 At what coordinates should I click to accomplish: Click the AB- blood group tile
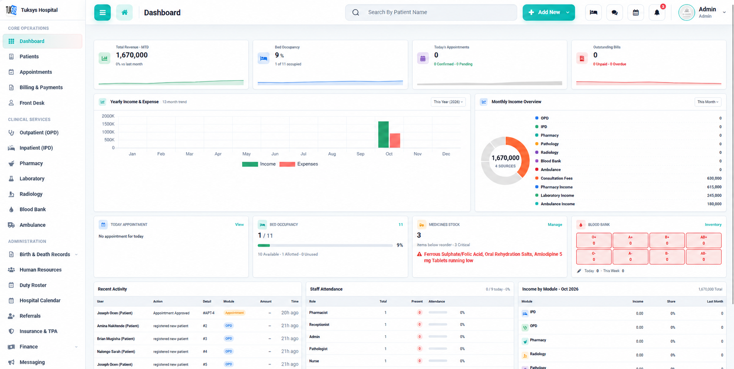(x=704, y=257)
